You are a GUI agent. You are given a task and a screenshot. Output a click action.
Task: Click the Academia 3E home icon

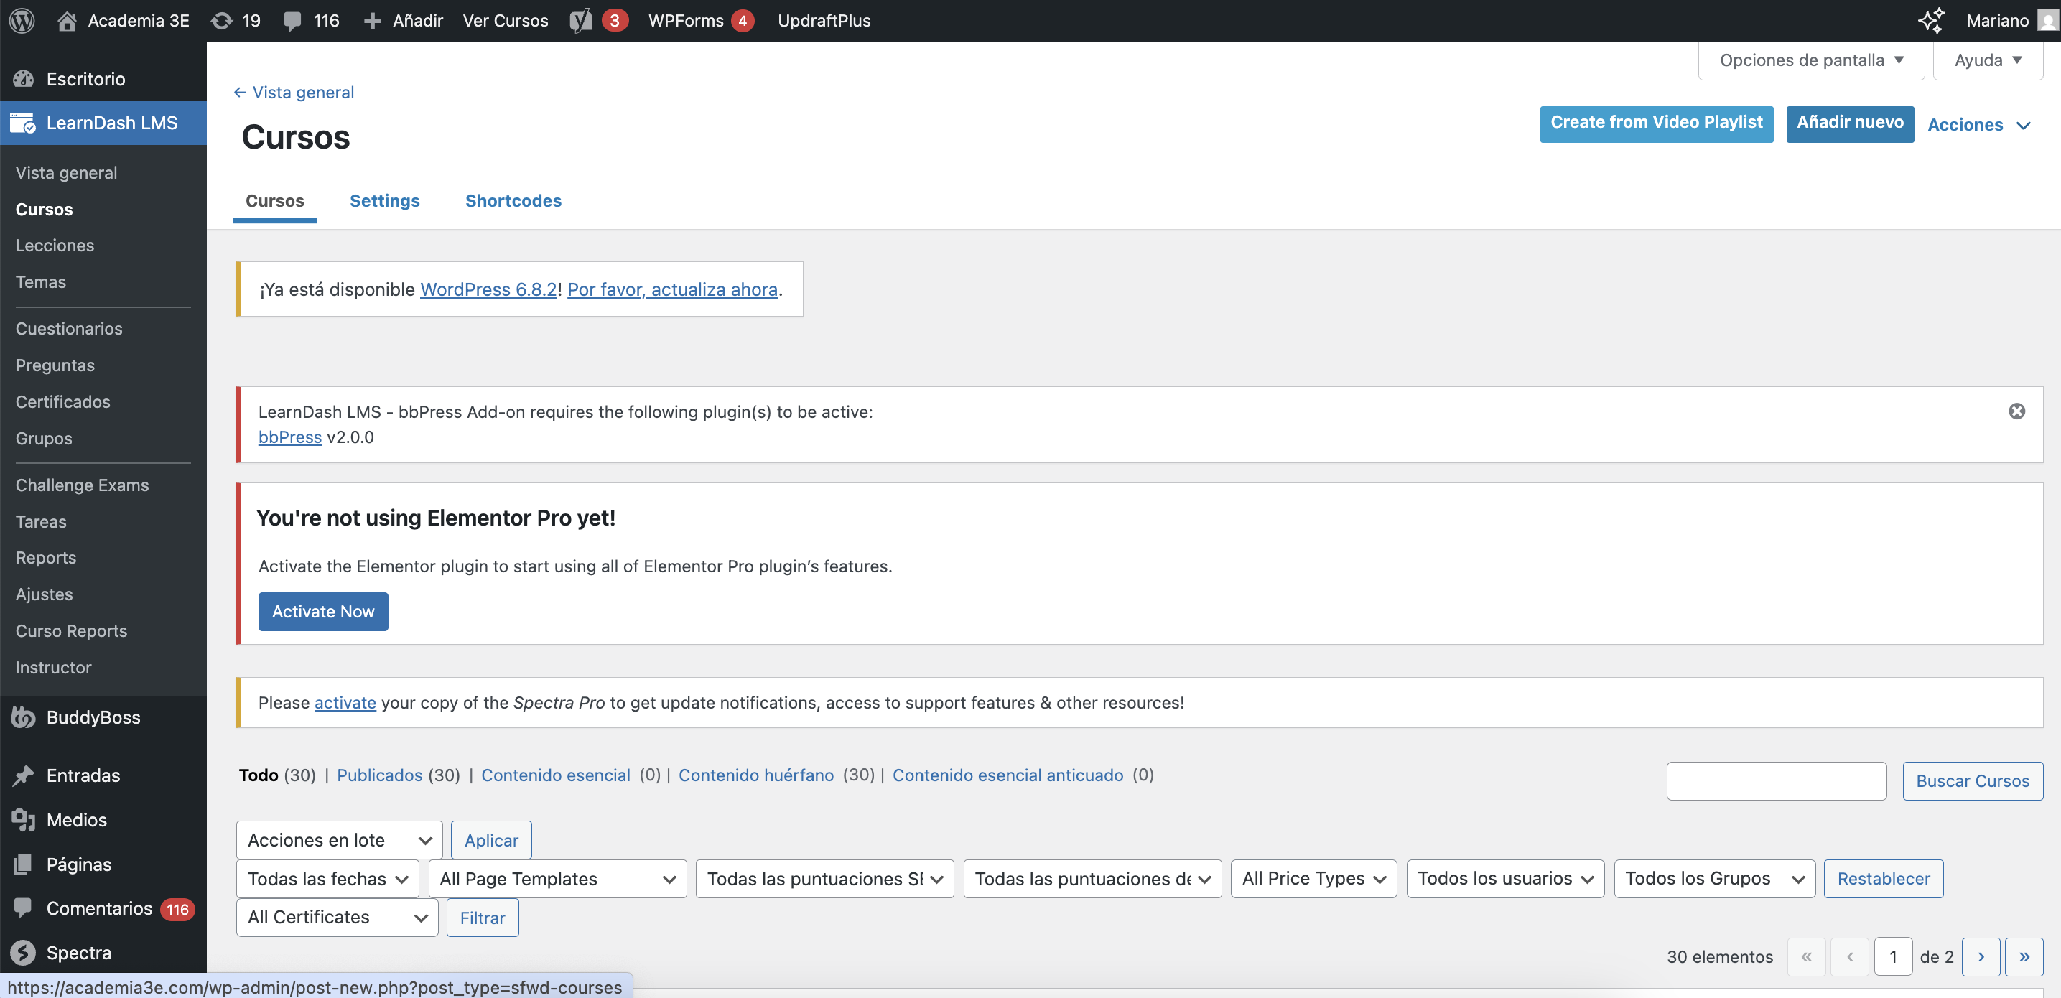pyautogui.click(x=68, y=20)
